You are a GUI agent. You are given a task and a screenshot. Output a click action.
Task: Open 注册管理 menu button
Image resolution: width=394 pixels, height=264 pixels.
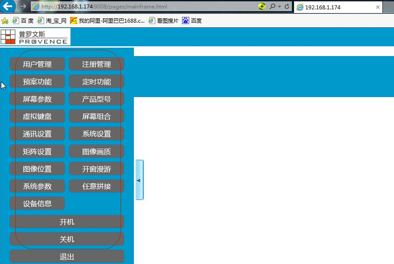[x=96, y=64]
